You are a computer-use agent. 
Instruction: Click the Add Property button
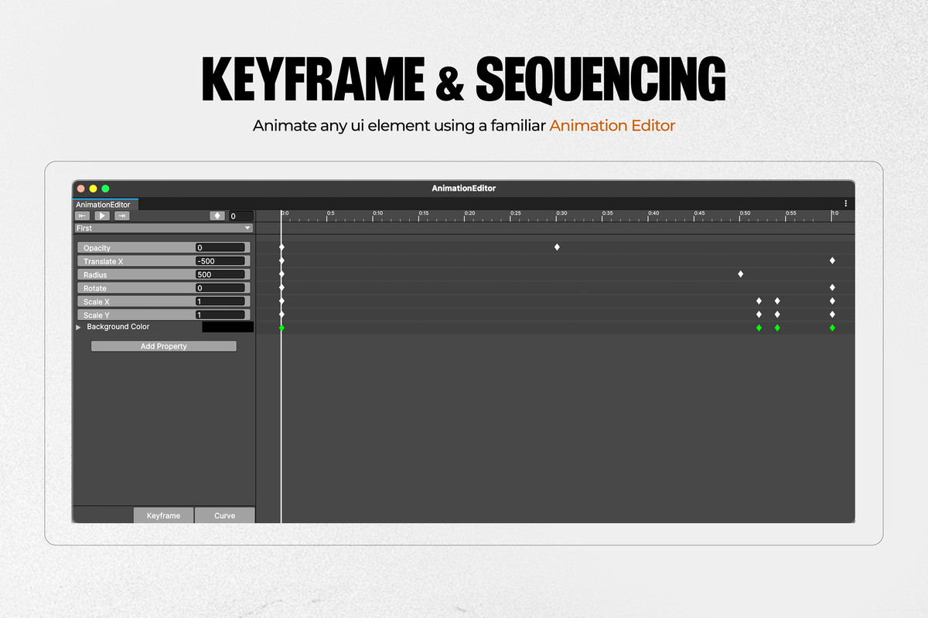[x=163, y=346]
